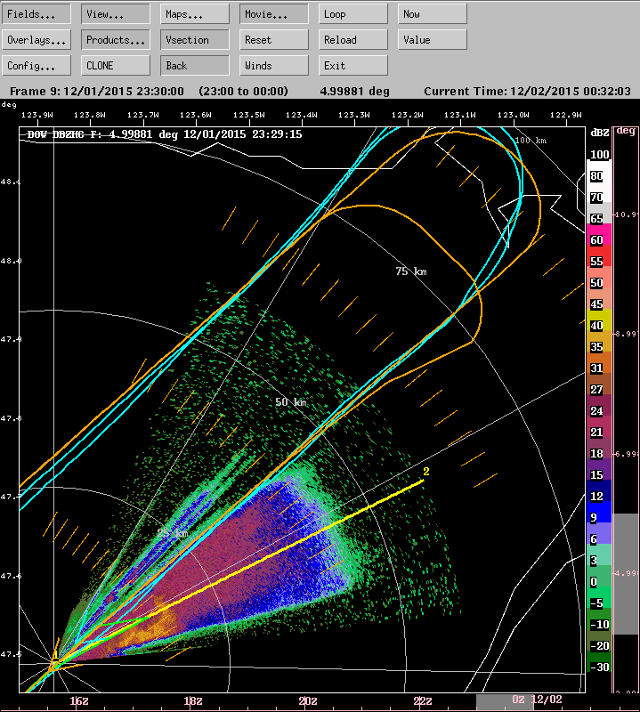This screenshot has height=712, width=640.
Task: Click the 50 dBZ color swatch
Action: (x=599, y=277)
